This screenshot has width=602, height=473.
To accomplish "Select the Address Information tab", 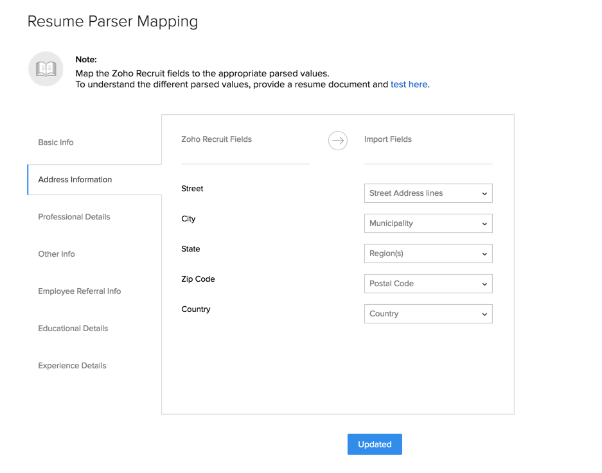I will (75, 180).
